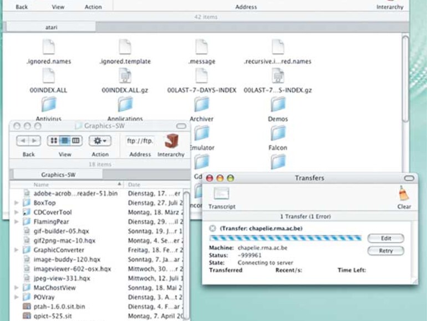Open the Action gear dropdown
Viewport: 427px width, 321px height.
click(100, 141)
